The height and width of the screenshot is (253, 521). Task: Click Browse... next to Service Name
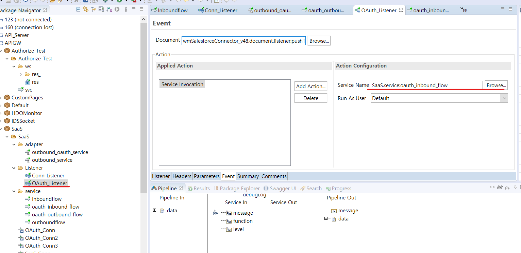tap(496, 85)
